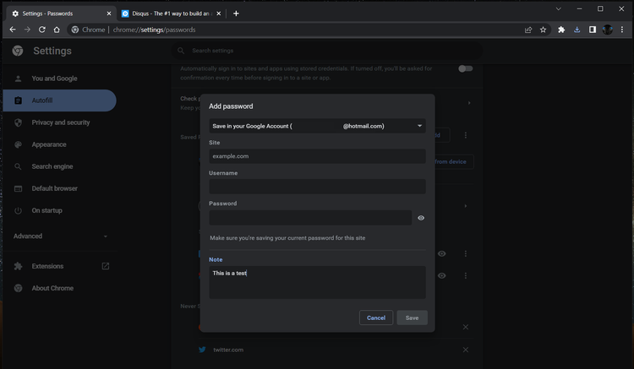634x369 pixels.
Task: Open the Extensions puzzle icon
Action: pyautogui.click(x=561, y=30)
